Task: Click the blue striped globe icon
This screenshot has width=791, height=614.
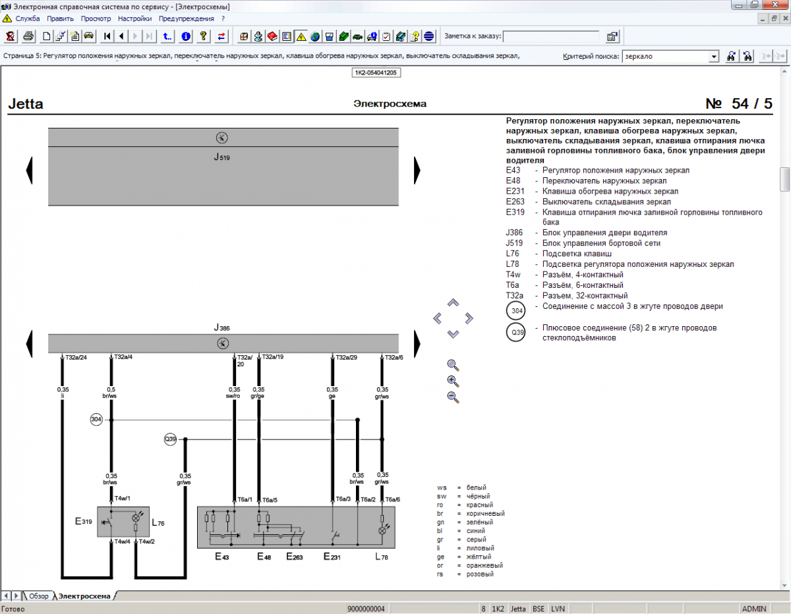Action: 428,36
